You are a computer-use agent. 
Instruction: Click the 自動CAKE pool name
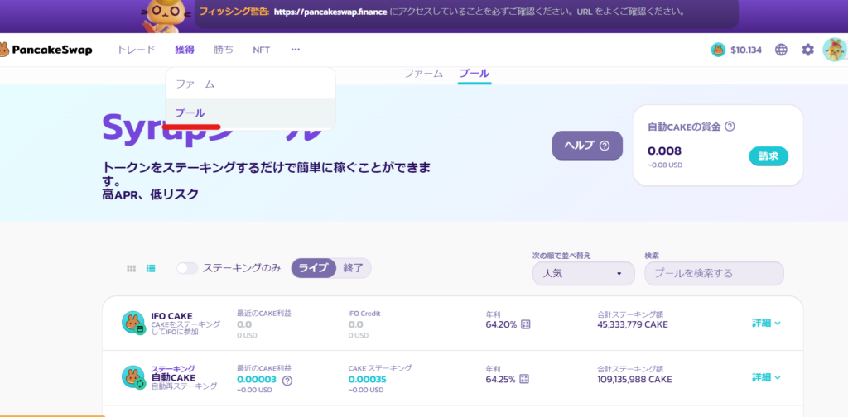173,377
